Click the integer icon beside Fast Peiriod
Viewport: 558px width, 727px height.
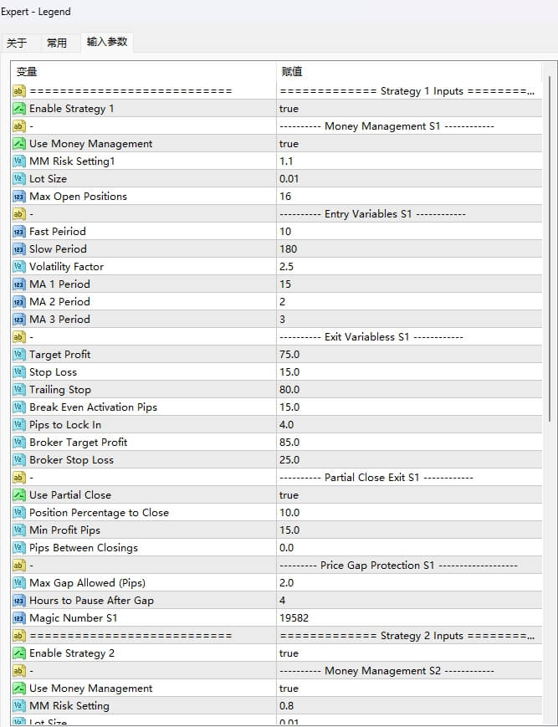tap(19, 232)
